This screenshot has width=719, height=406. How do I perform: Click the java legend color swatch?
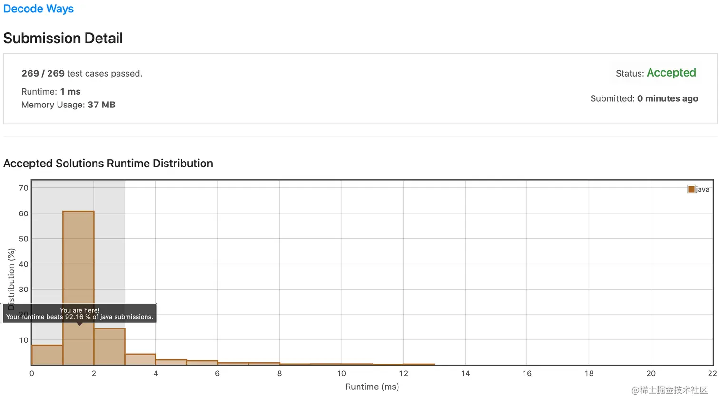coord(691,189)
